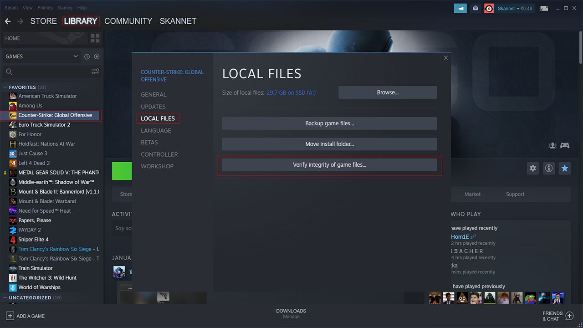
Task: Open friends who play icon on game page
Action: click(552, 145)
